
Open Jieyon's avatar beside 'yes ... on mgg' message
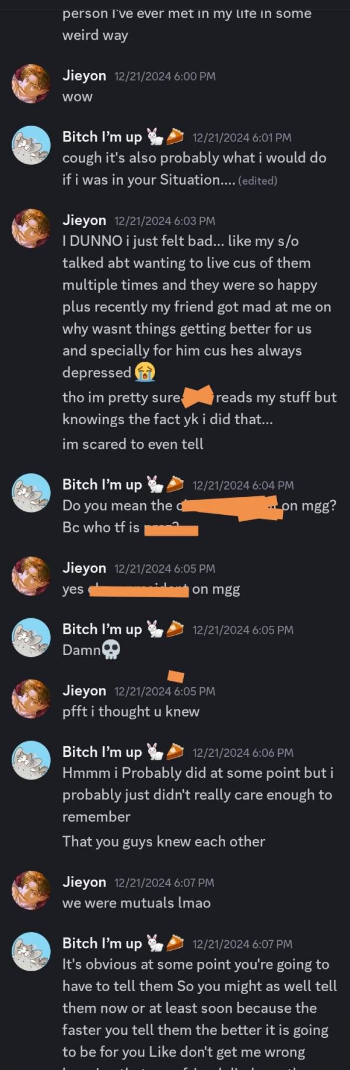coord(32,576)
